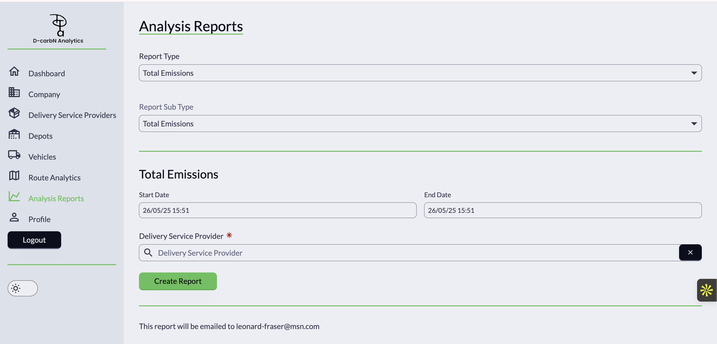Click the Vehicles truck icon

[14, 155]
